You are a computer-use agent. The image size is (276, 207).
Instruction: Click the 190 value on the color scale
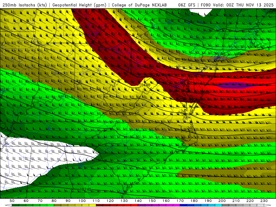pyautogui.click(x=208, y=201)
